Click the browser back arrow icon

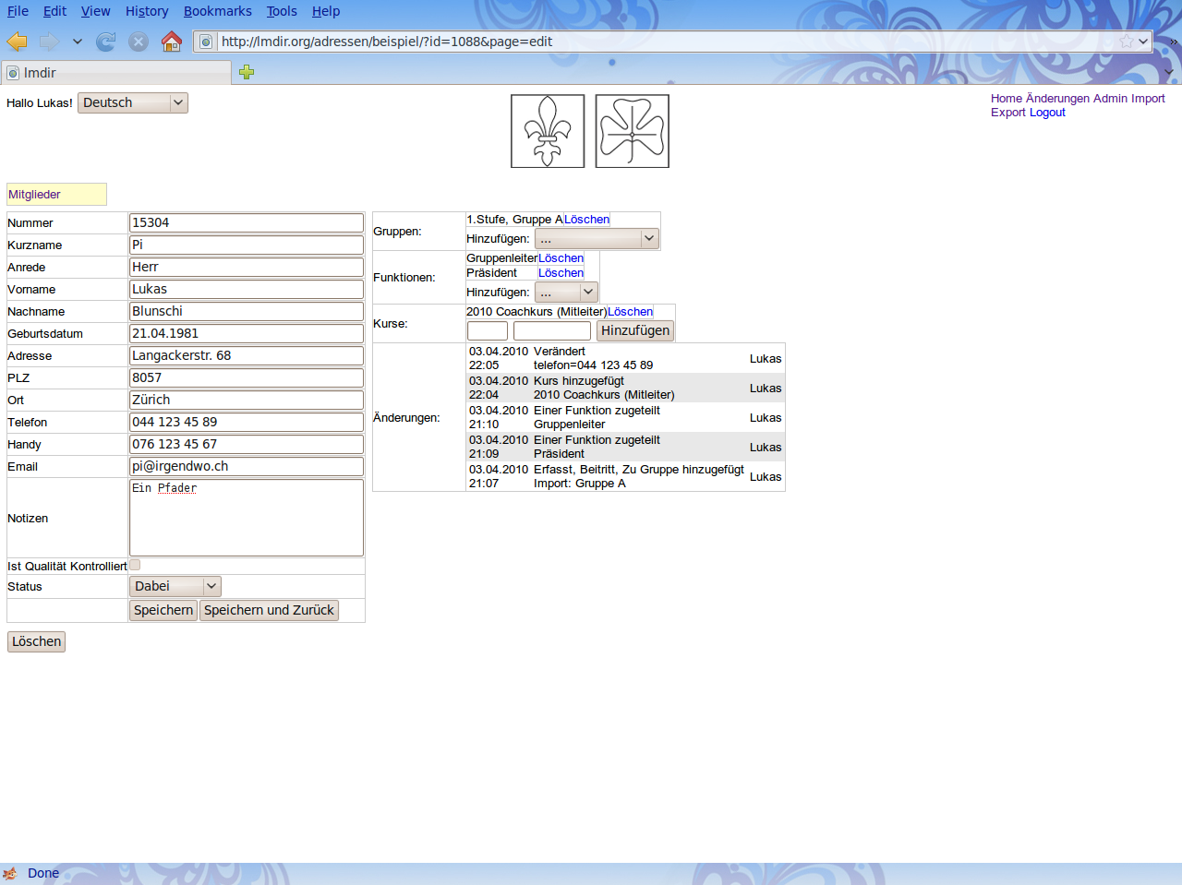(x=18, y=42)
